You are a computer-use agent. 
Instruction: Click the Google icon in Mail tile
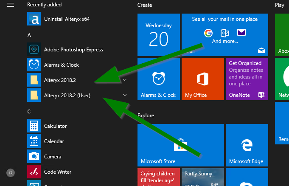[x=208, y=33]
